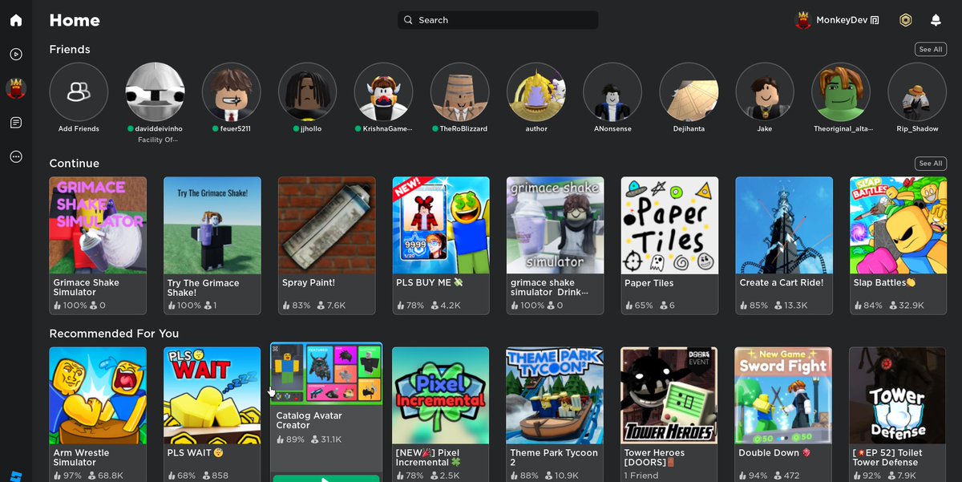Open friend ANonsense's avatar
The height and width of the screenshot is (482, 962).
point(612,92)
